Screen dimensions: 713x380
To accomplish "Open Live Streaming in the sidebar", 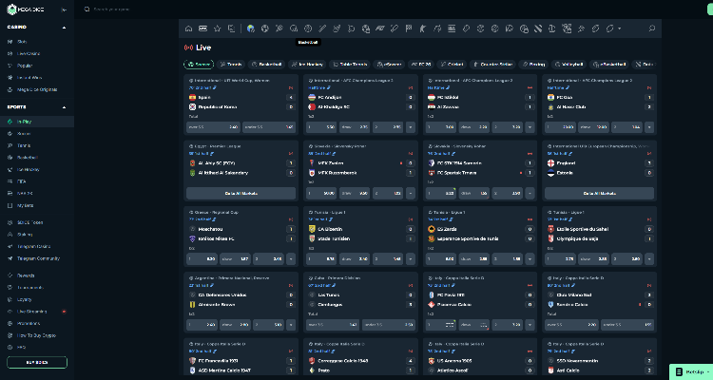I will pos(31,311).
